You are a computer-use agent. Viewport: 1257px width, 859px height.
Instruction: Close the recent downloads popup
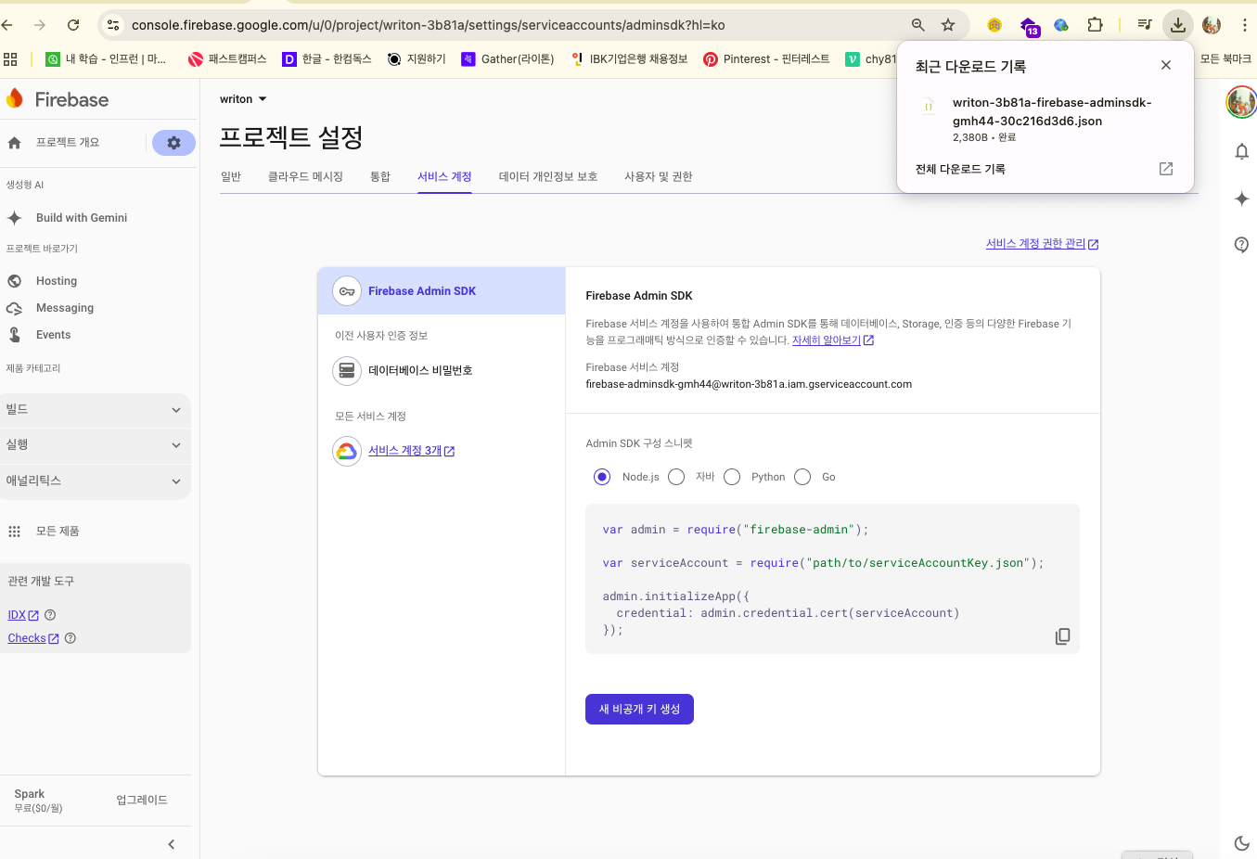point(1166,65)
